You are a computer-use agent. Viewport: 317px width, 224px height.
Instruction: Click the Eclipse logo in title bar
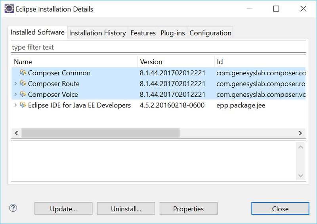[x=9, y=9]
